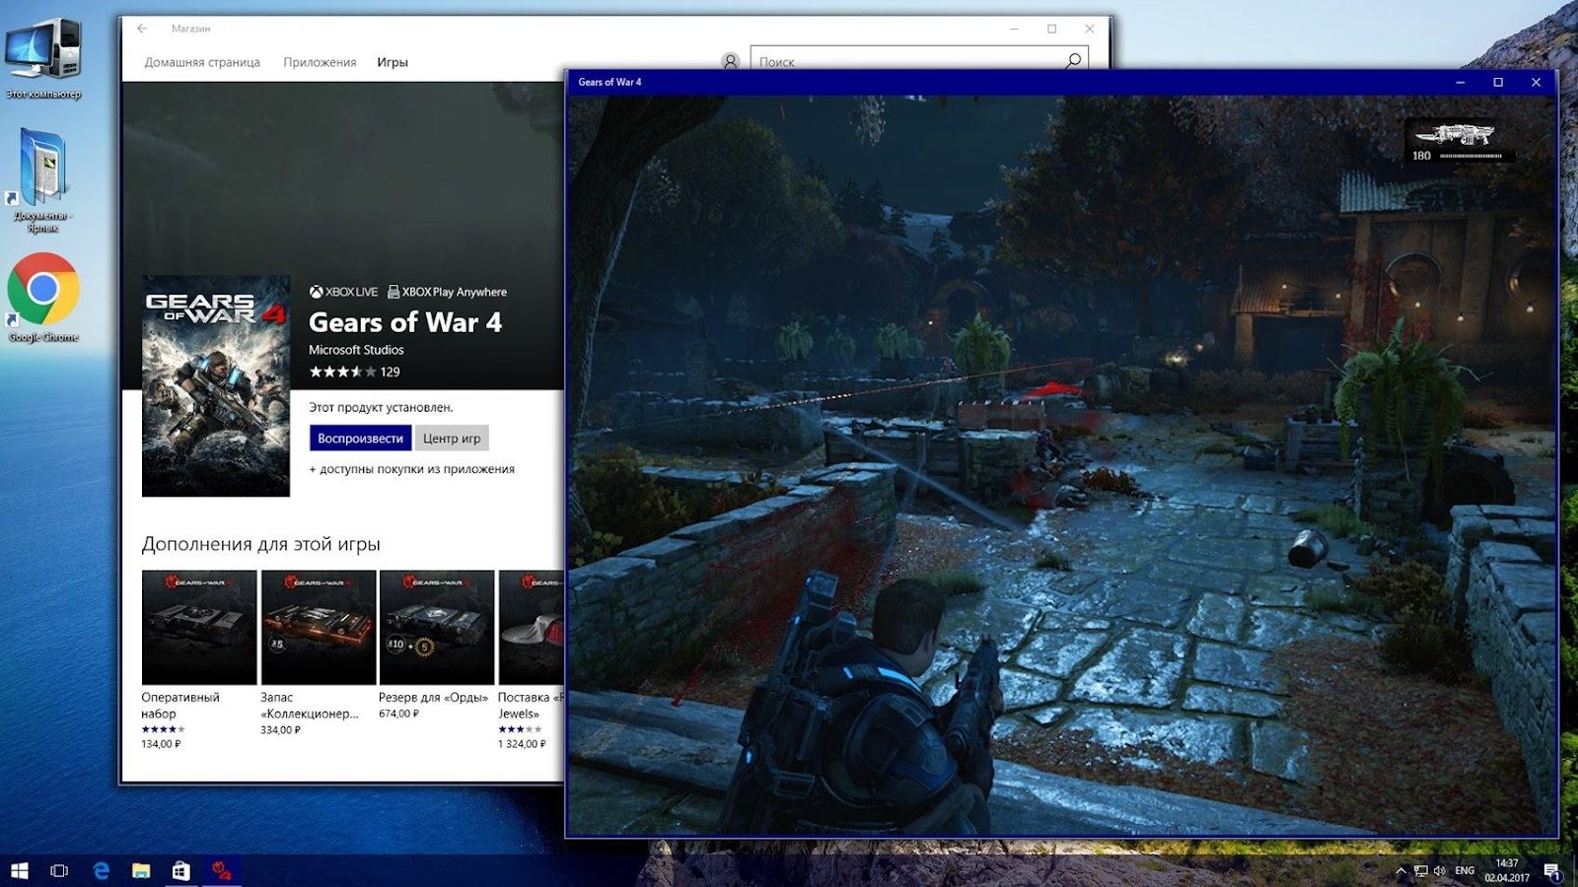
Task: Switch to Gears of War taskbar icon
Action: [x=222, y=870]
